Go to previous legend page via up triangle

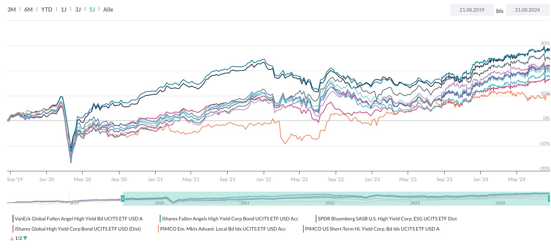click(x=12, y=238)
